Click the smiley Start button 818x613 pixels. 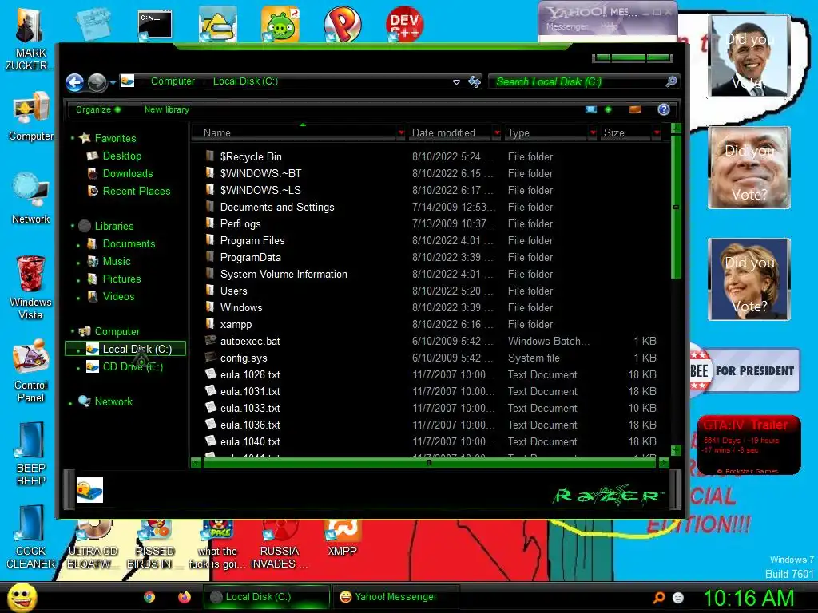point(22,597)
